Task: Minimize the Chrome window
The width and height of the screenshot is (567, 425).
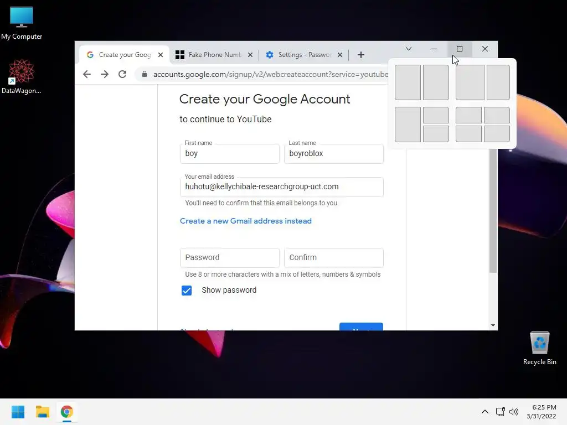Action: coord(434,49)
